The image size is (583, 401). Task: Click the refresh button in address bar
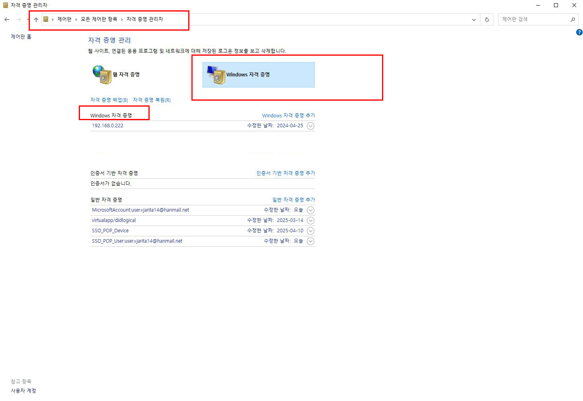487,19
